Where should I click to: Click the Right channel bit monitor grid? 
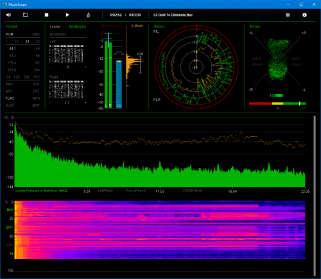[x=66, y=89]
